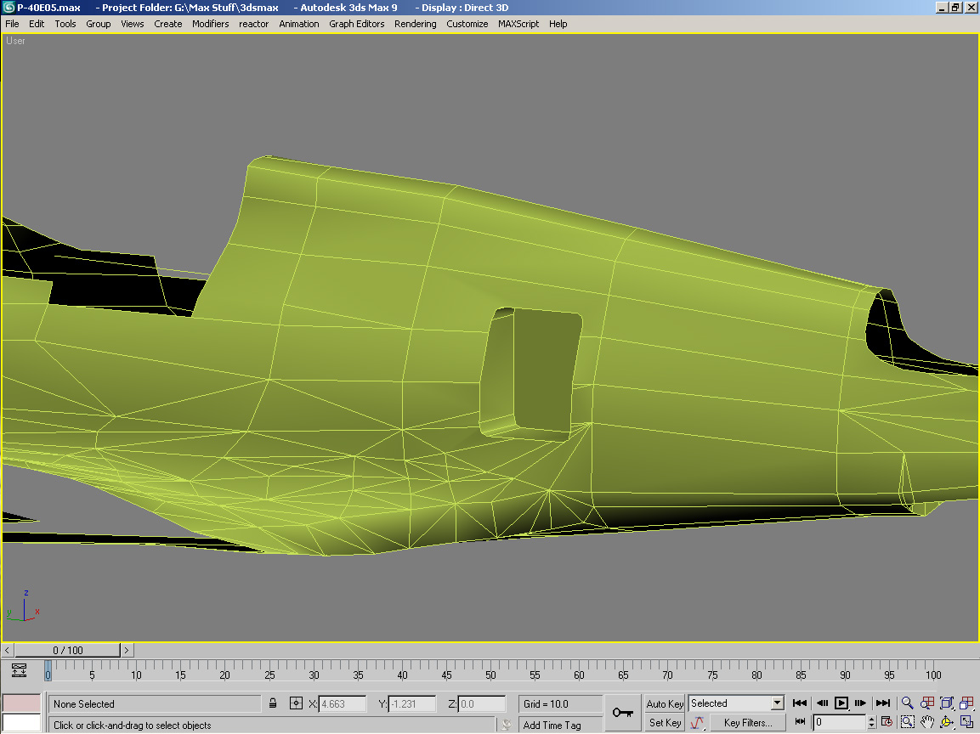
Task: Click the Zoom Extents All icon
Action: pos(967,703)
